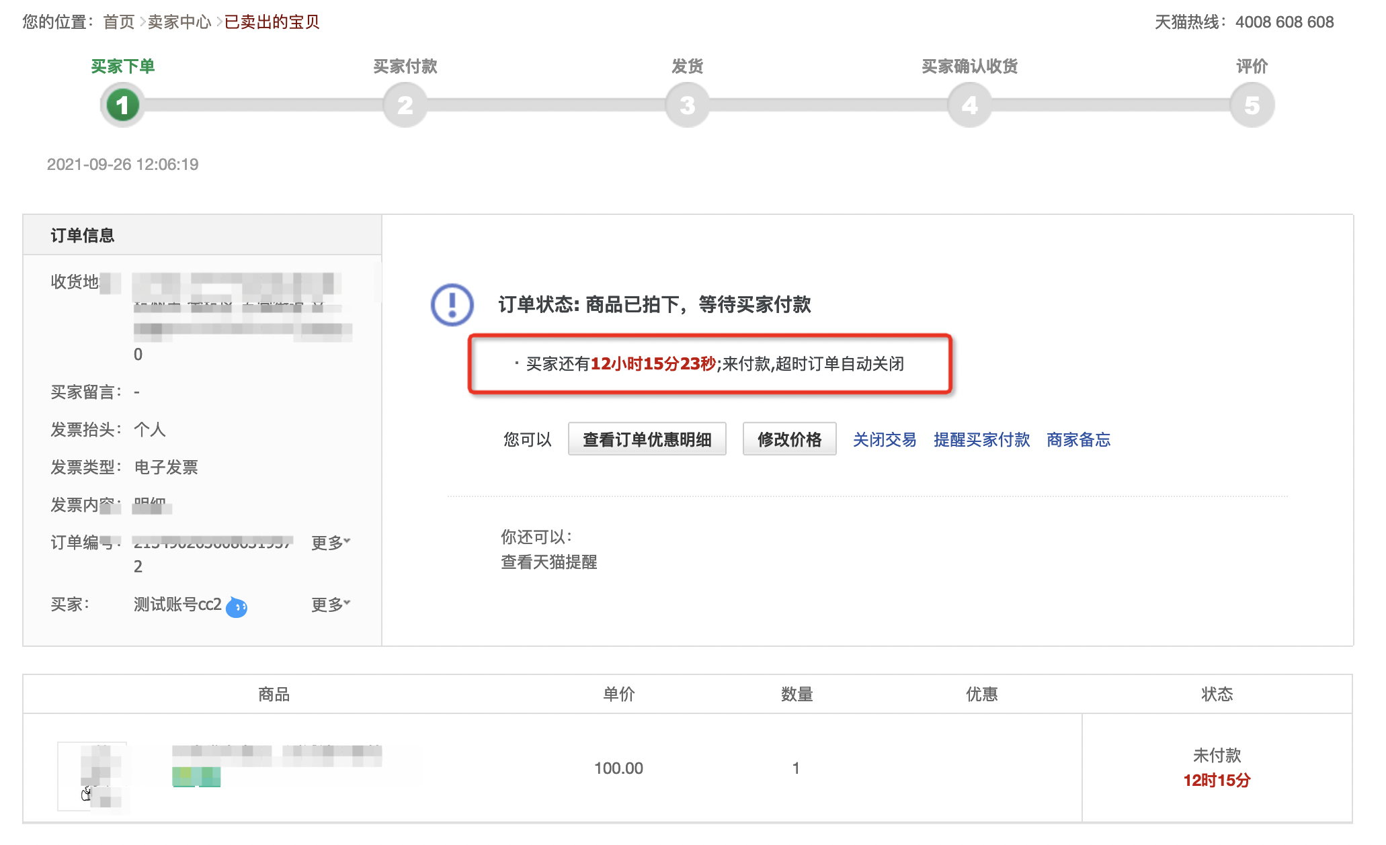Click 未付款 status text
This screenshot has width=1386, height=845.
[x=1217, y=756]
